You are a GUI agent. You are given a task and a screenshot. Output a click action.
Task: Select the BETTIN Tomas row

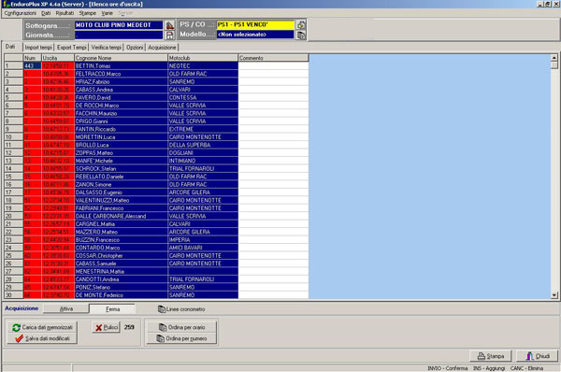[x=156, y=65]
